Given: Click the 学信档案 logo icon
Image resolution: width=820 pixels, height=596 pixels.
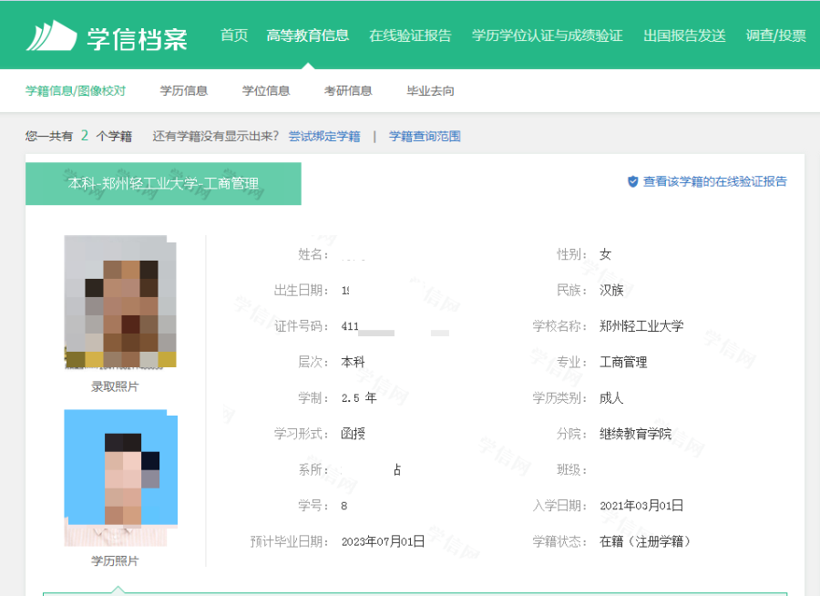Looking at the screenshot, I should [51, 36].
